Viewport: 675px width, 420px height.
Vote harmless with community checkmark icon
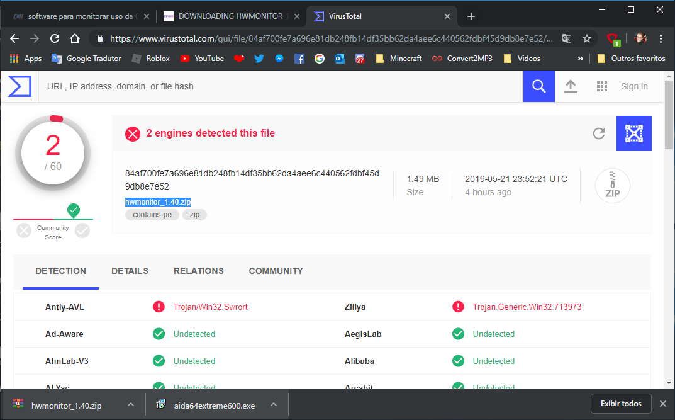[82, 231]
